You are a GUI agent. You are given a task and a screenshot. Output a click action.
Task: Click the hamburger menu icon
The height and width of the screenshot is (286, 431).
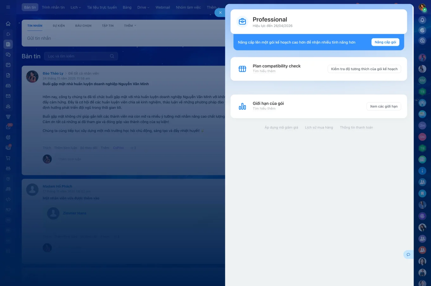(x=8, y=7)
